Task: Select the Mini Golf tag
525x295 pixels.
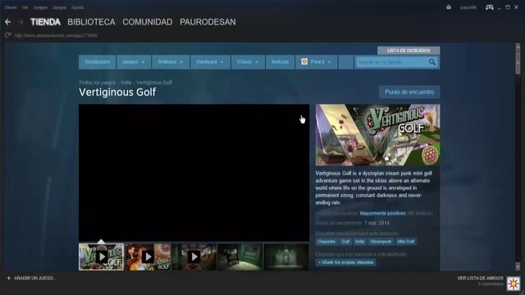Action: click(x=405, y=242)
